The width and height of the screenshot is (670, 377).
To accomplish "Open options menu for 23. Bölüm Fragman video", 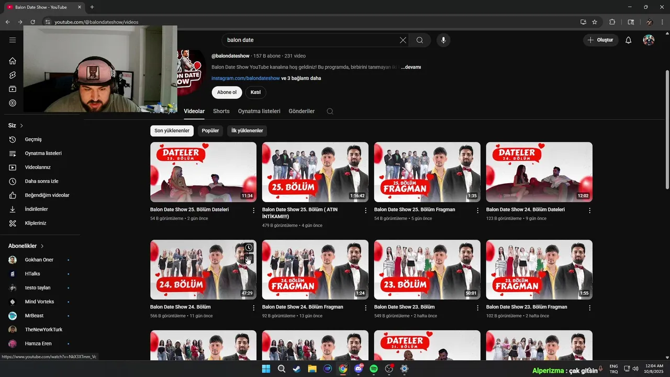I will [x=589, y=308].
